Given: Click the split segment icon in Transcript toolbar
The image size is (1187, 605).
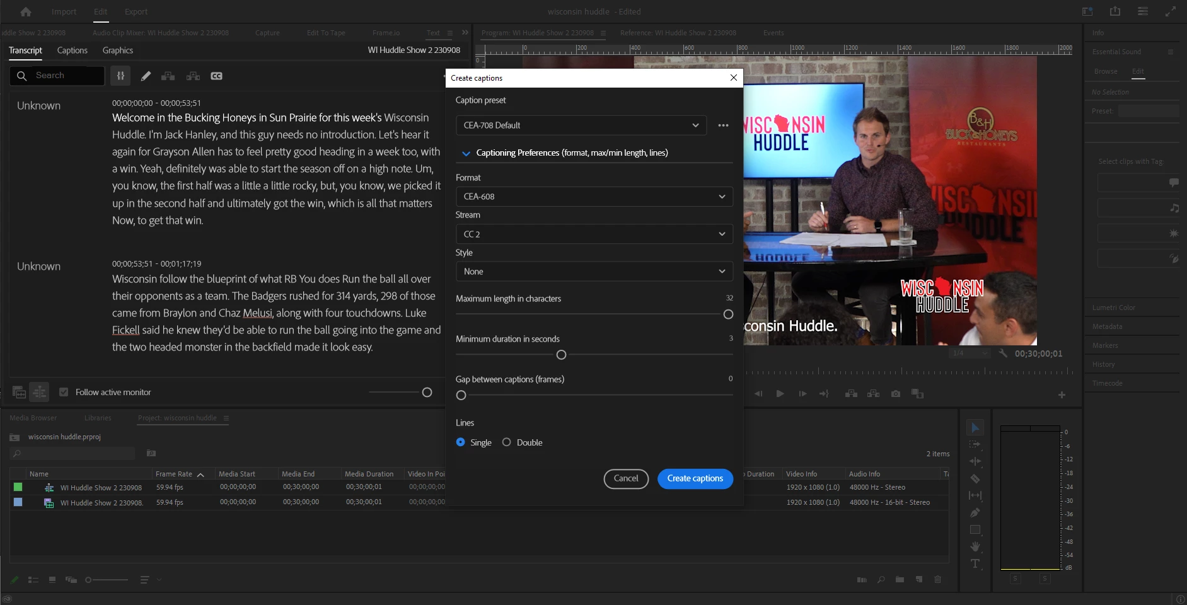Looking at the screenshot, I should 193,76.
